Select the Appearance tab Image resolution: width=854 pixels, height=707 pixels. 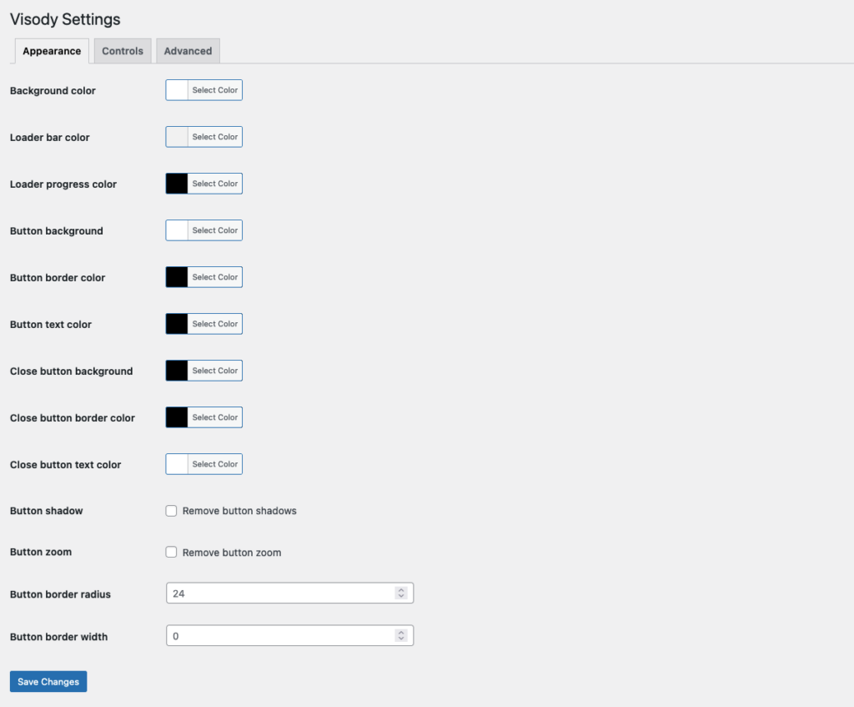pos(52,51)
